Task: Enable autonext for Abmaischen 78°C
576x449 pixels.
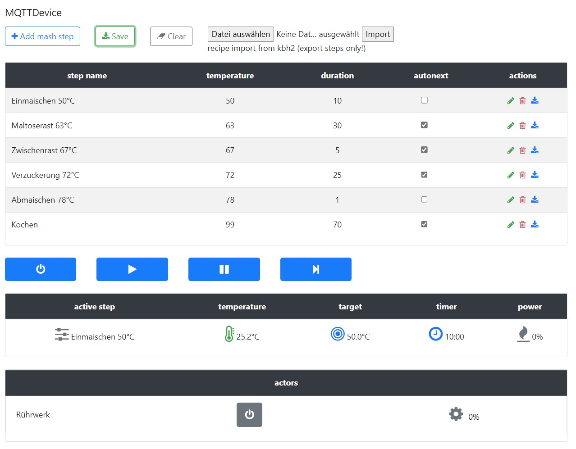Action: (424, 200)
